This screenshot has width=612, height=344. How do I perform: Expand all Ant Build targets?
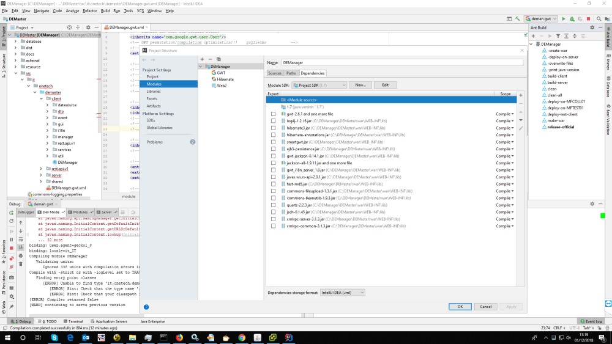click(566, 36)
